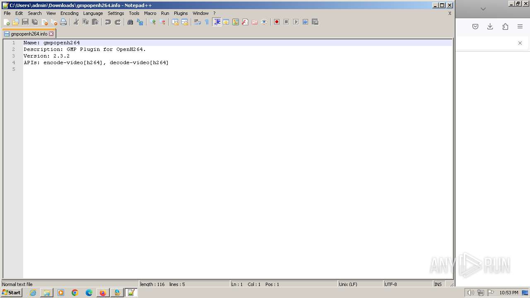Select the gmpopenh264.info tab
Image resolution: width=530 pixels, height=298 pixels.
[29, 34]
